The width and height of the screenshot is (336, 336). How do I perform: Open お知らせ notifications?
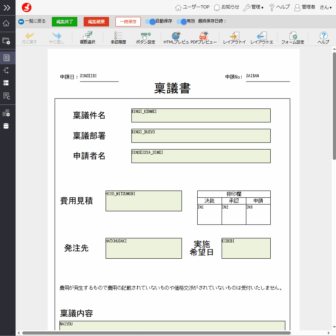pyautogui.click(x=227, y=7)
